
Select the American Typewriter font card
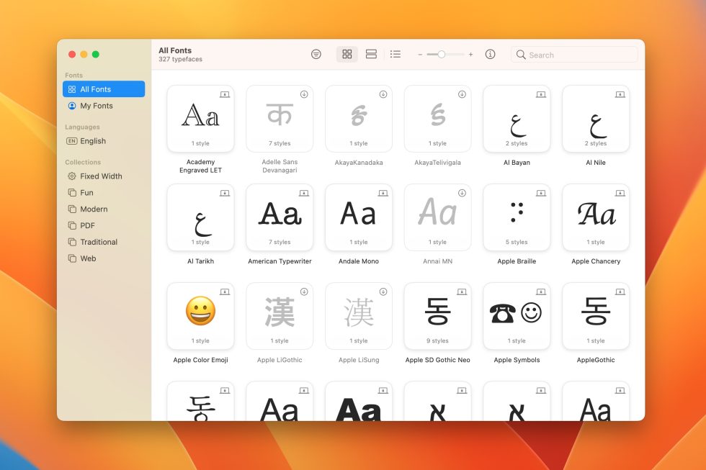[280, 217]
